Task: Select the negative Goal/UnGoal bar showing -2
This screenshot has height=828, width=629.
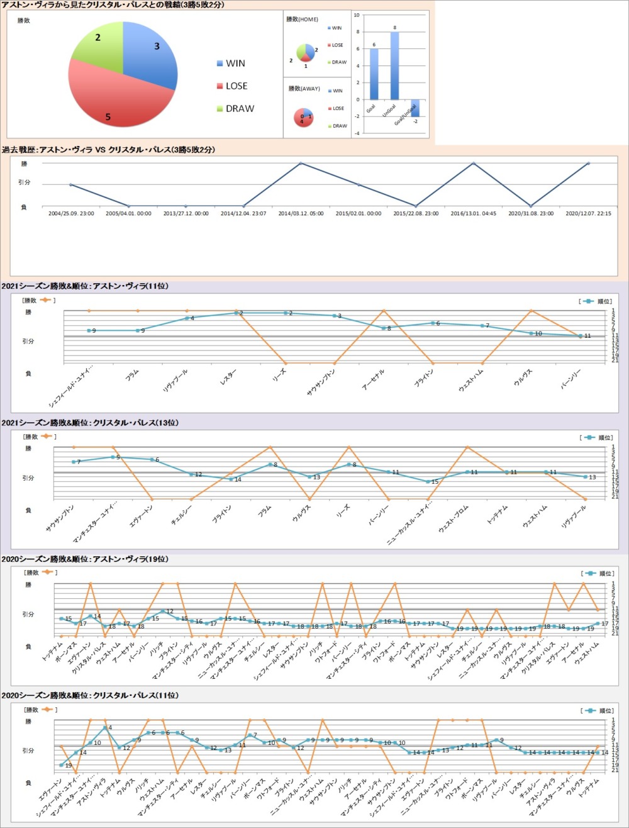Action: click(415, 108)
